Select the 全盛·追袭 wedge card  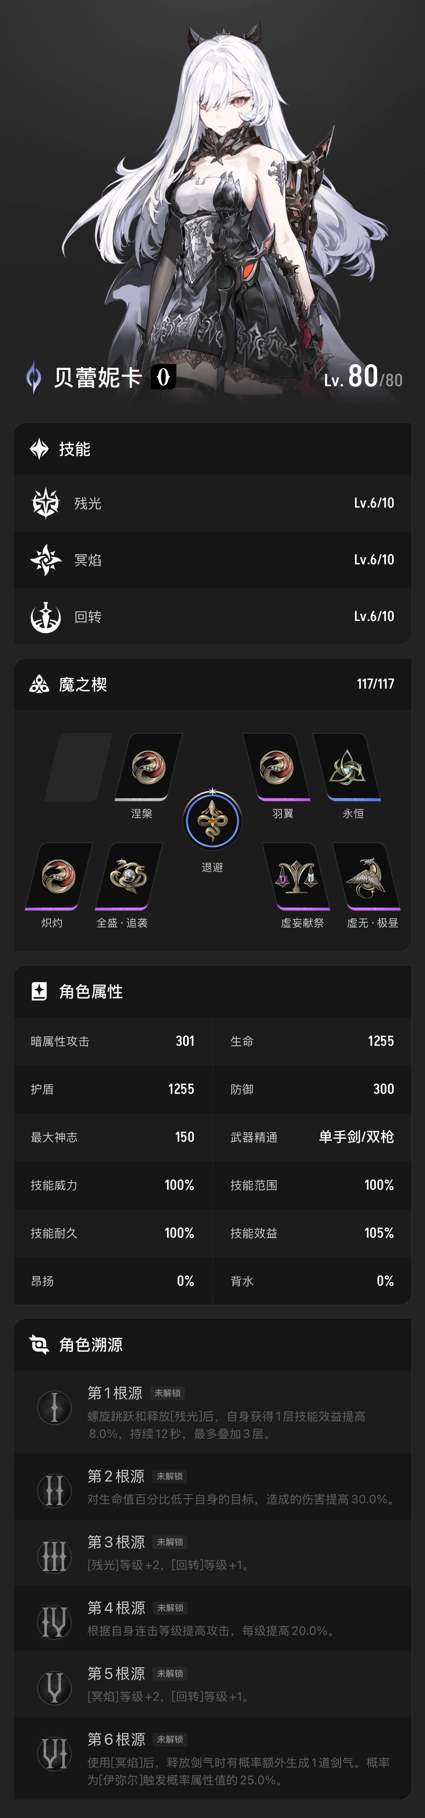(128, 876)
